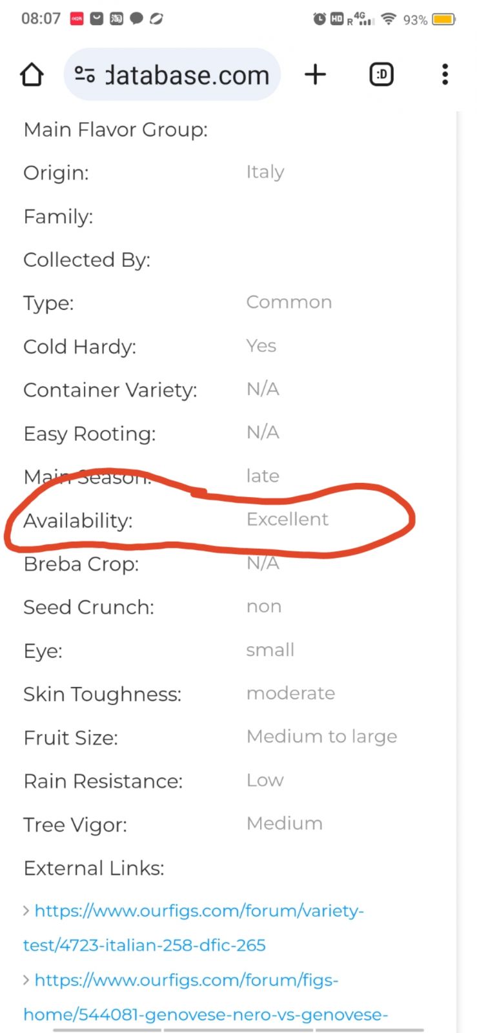The width and height of the screenshot is (477, 1033).
Task: Tap the browser home icon
Action: [x=32, y=75]
